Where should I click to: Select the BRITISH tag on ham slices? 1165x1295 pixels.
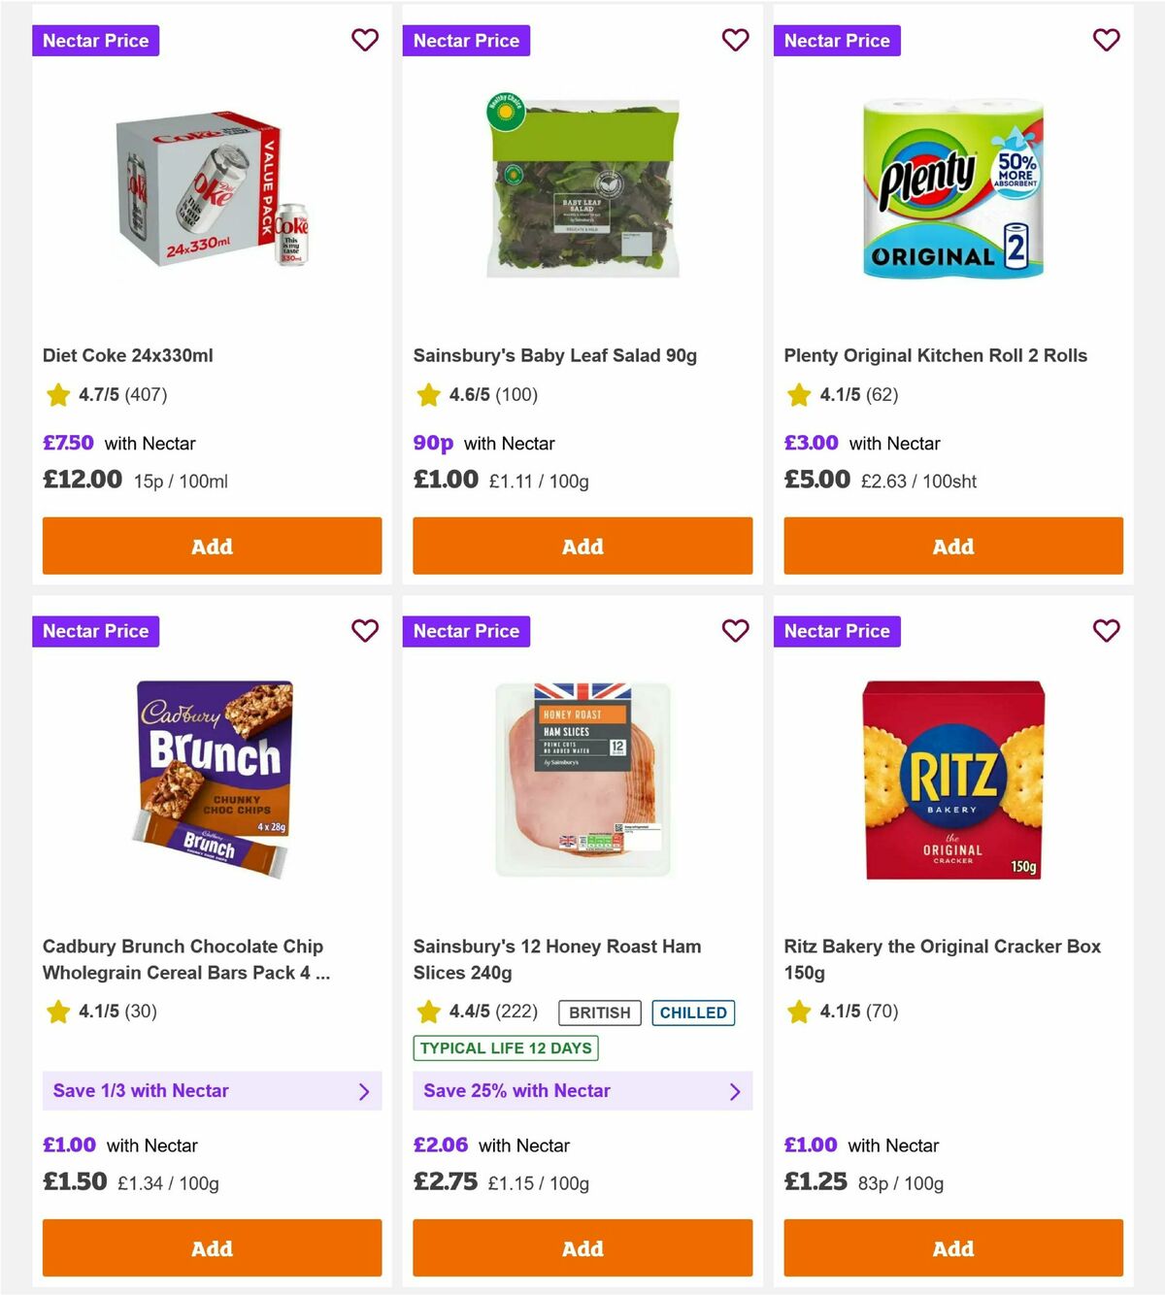(x=599, y=1013)
